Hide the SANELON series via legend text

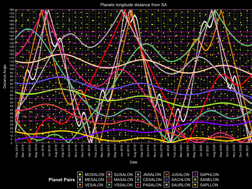[209, 180]
